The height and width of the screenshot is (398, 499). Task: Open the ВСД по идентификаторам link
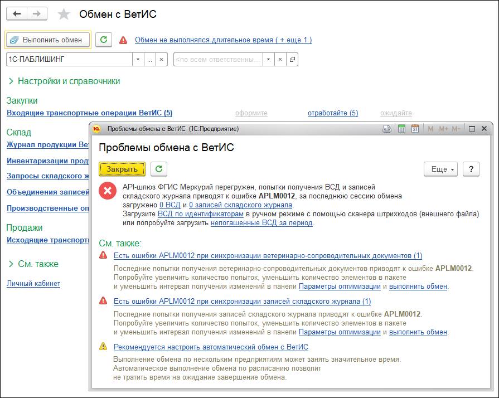pyautogui.click(x=201, y=214)
